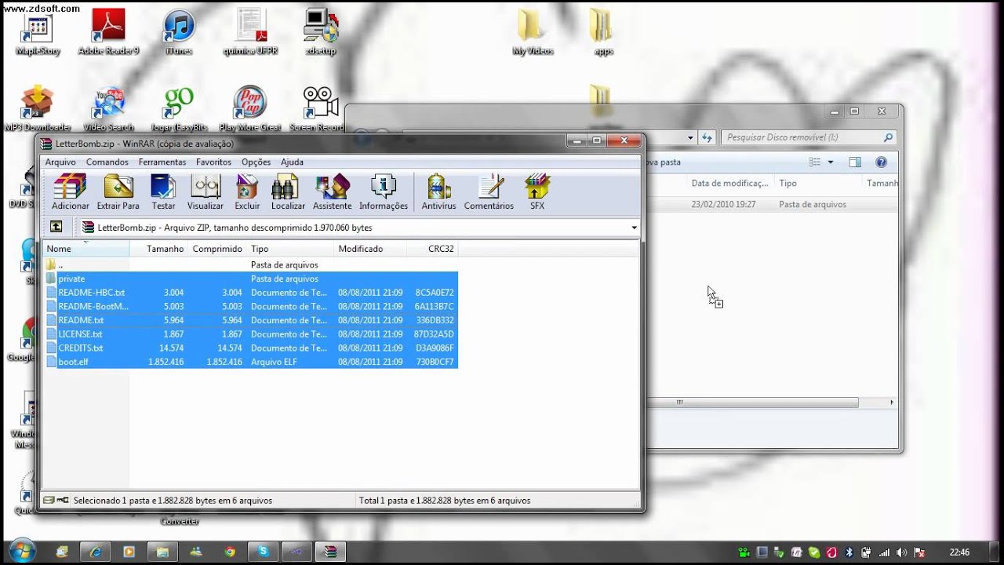Image resolution: width=1004 pixels, height=565 pixels.
Task: Sort Explorer by Data de modificação column
Action: point(729,183)
